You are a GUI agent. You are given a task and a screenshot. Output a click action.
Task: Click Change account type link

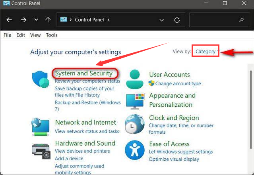click(x=178, y=84)
